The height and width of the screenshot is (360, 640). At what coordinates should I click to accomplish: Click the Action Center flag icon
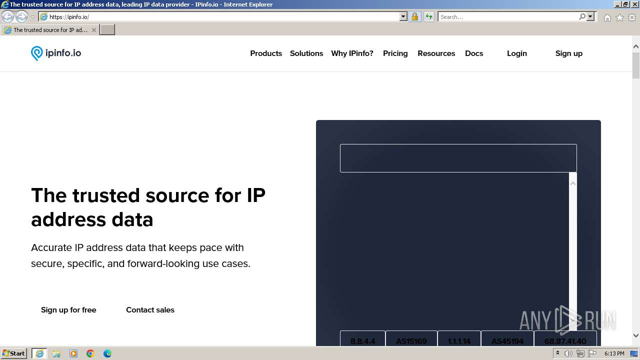click(x=592, y=353)
